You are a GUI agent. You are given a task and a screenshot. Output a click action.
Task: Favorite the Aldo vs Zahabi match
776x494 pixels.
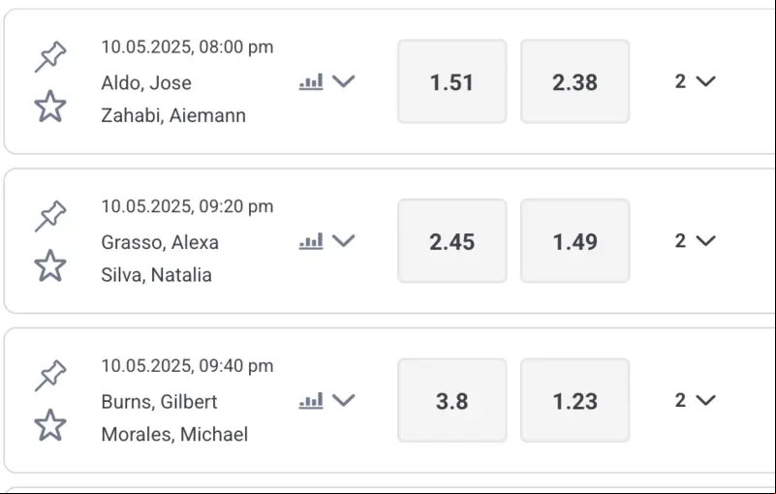50,106
